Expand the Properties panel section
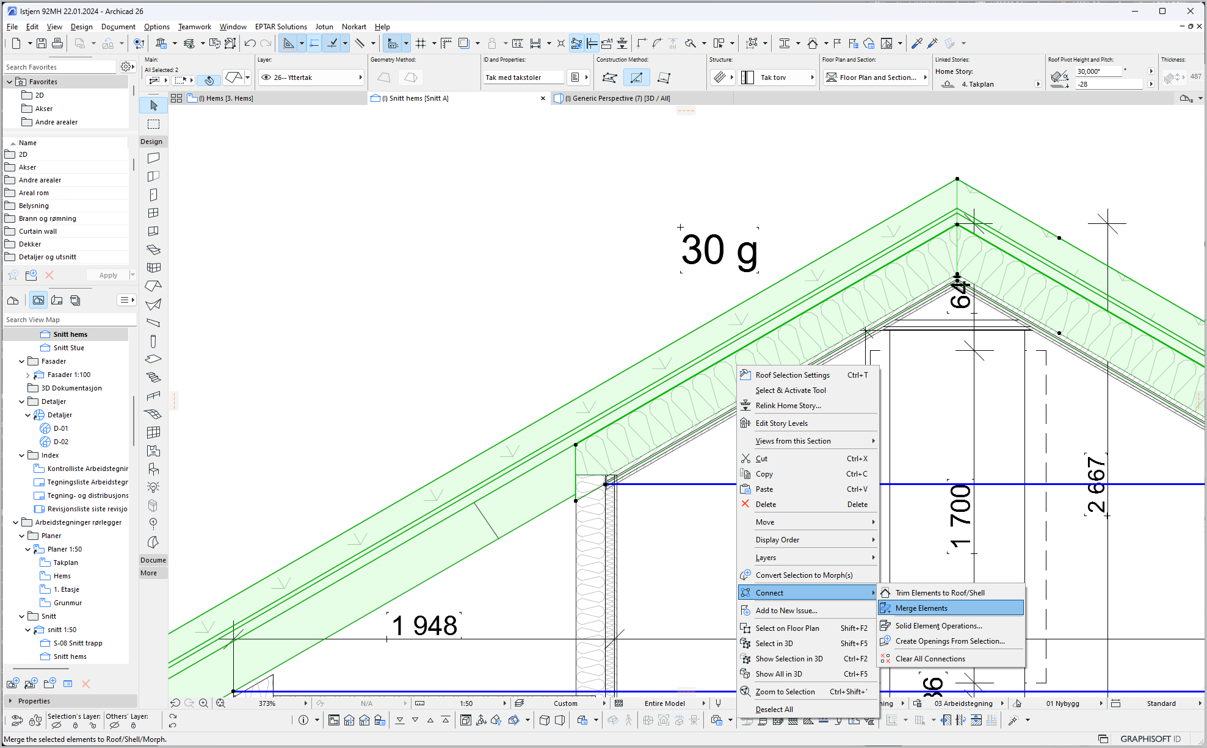The height and width of the screenshot is (748, 1207). click(x=10, y=701)
